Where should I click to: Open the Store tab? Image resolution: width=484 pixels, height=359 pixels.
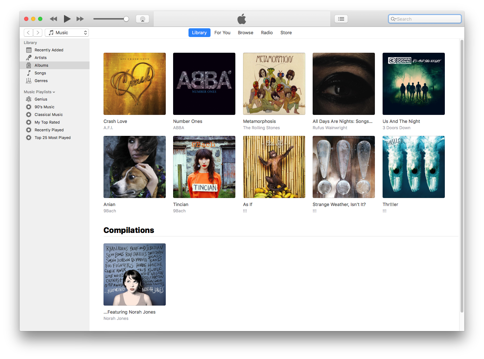click(x=286, y=32)
